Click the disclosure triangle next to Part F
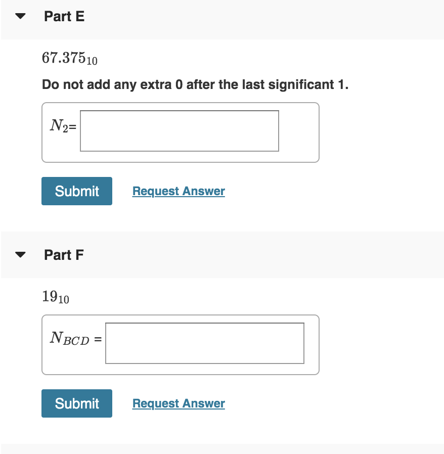This screenshot has width=444, height=454. click(19, 255)
